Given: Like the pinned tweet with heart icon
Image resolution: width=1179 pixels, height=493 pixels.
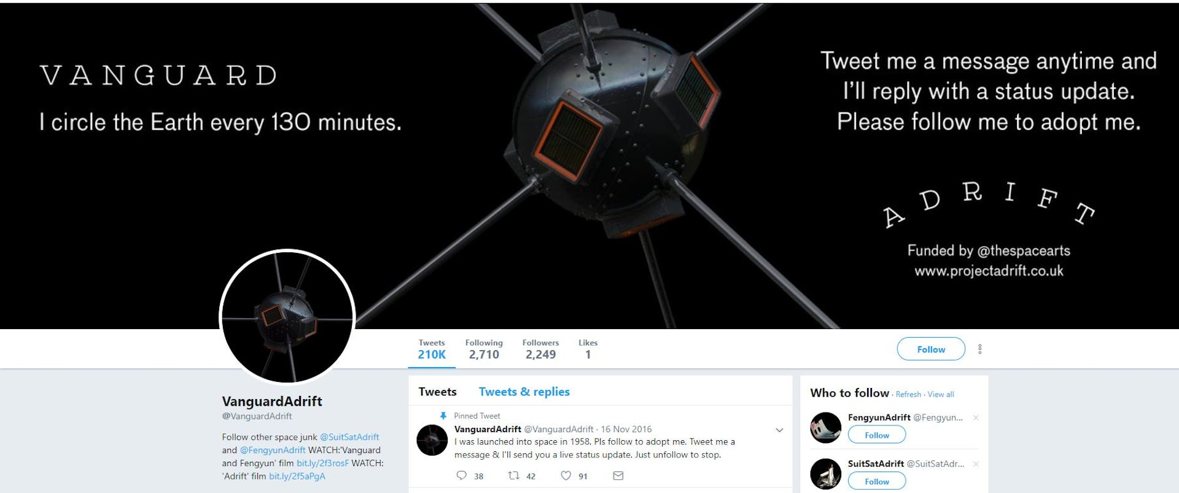Looking at the screenshot, I should (x=566, y=476).
